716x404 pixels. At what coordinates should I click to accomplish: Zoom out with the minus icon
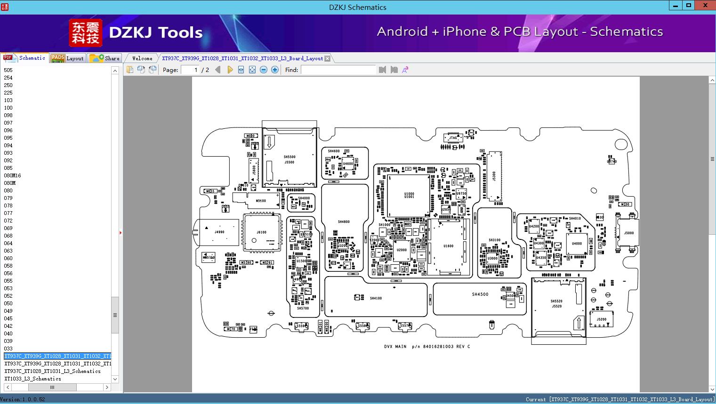[264, 70]
